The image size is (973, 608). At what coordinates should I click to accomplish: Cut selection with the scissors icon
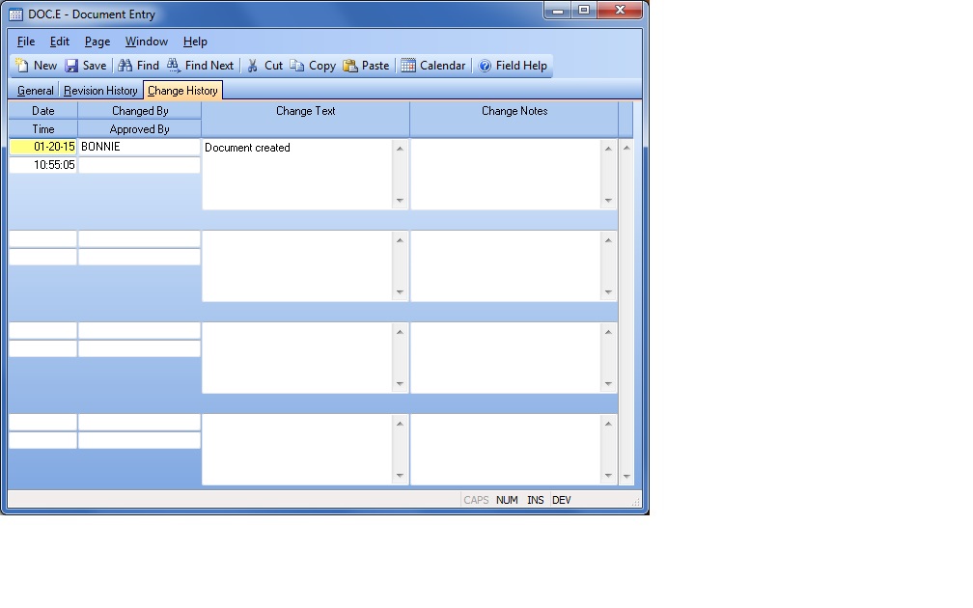click(253, 66)
